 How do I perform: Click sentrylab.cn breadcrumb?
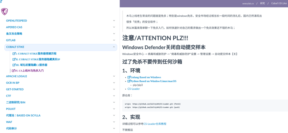[x=248, y=3]
